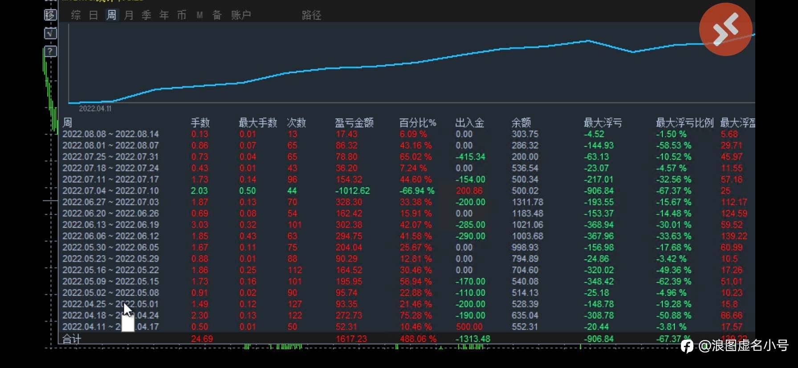The height and width of the screenshot is (368, 798).
Task: Click the balance value 1311.78
Action: click(528, 202)
